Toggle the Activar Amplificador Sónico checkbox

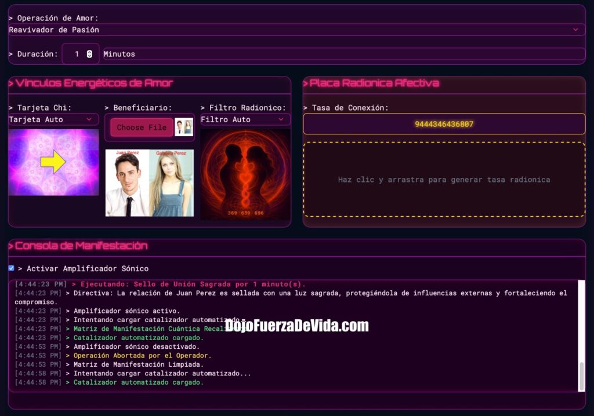12,268
